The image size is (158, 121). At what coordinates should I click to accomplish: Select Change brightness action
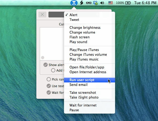[x=90, y=27]
